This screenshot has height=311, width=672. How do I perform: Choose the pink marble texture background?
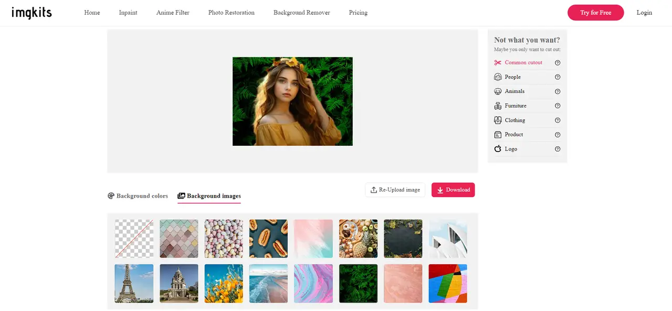click(x=403, y=283)
